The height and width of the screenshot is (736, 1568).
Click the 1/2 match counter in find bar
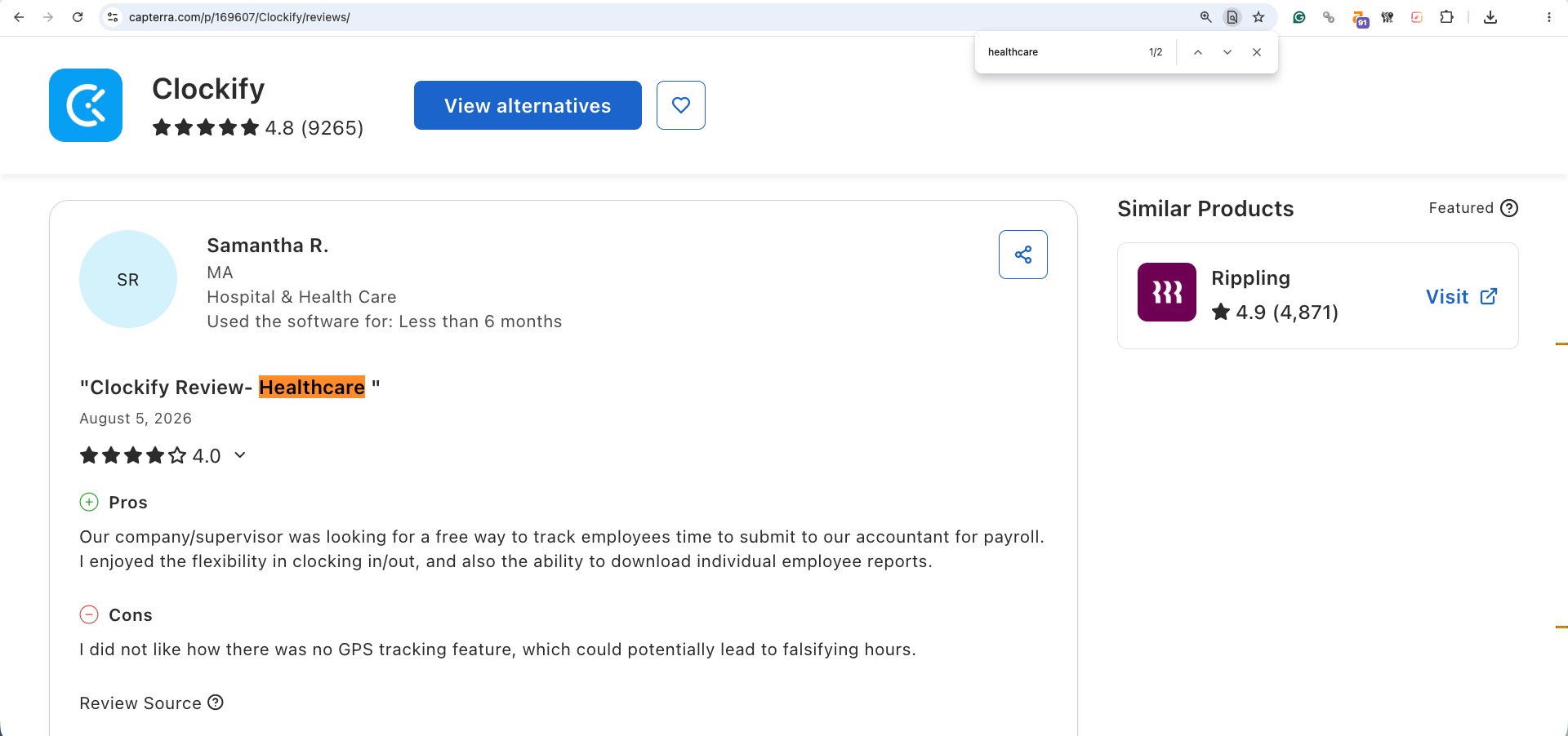[x=1156, y=52]
